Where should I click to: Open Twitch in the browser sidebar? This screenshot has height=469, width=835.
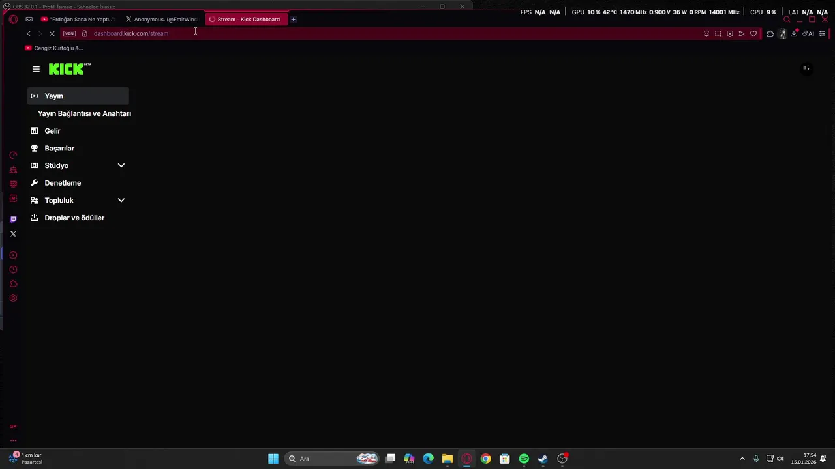pos(13,219)
